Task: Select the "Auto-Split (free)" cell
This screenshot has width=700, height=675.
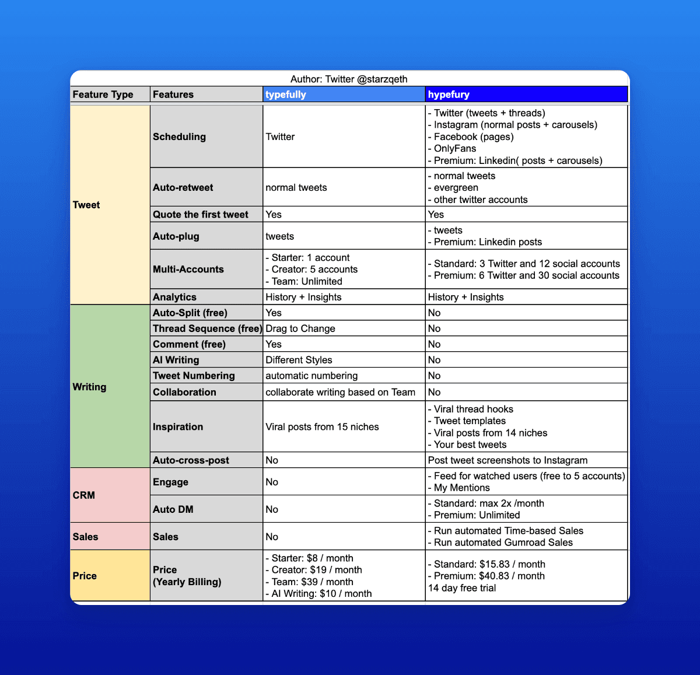Action: [x=206, y=313]
